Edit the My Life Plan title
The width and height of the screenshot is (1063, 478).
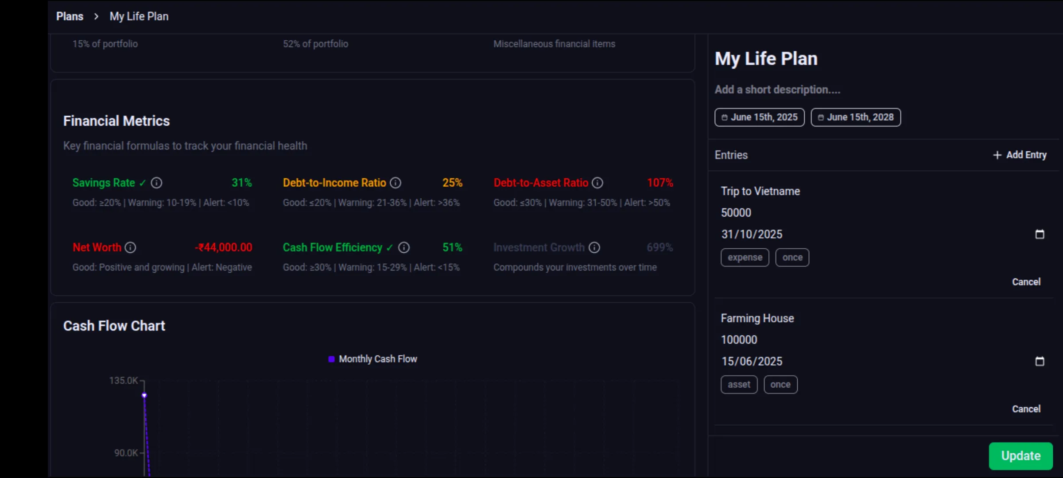tap(766, 59)
